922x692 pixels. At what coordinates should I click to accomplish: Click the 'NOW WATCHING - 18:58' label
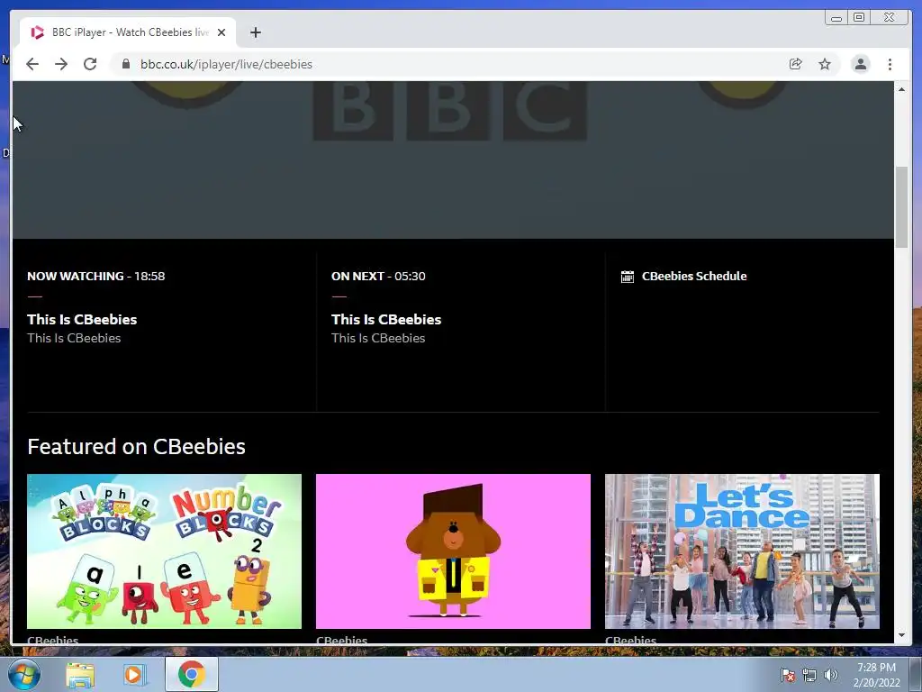[x=95, y=276]
